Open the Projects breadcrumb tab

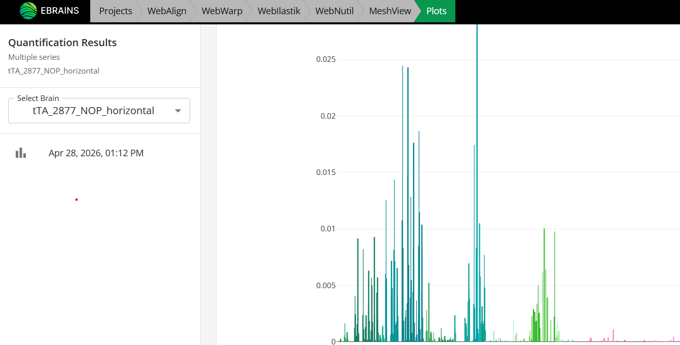click(x=116, y=11)
